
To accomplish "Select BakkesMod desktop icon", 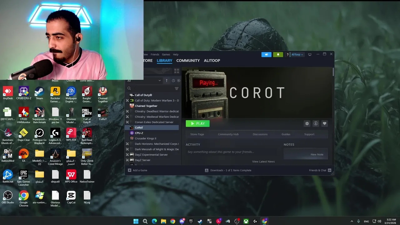I will point(8,156).
